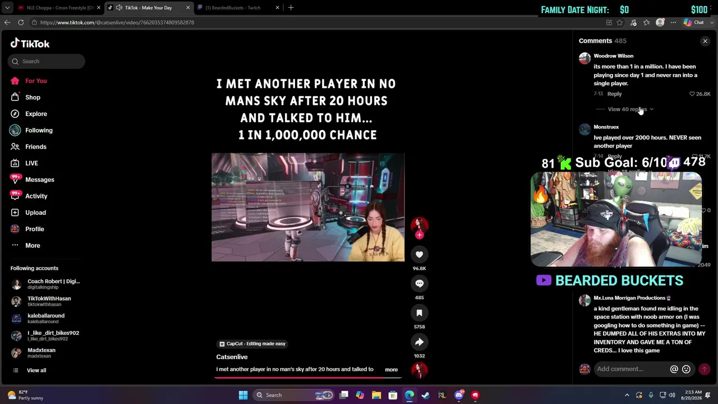The height and width of the screenshot is (404, 718).
Task: Like the video with the heart icon
Action: 419,254
